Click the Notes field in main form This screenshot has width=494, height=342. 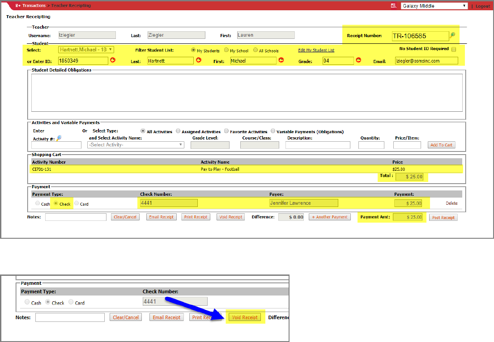(x=76, y=217)
